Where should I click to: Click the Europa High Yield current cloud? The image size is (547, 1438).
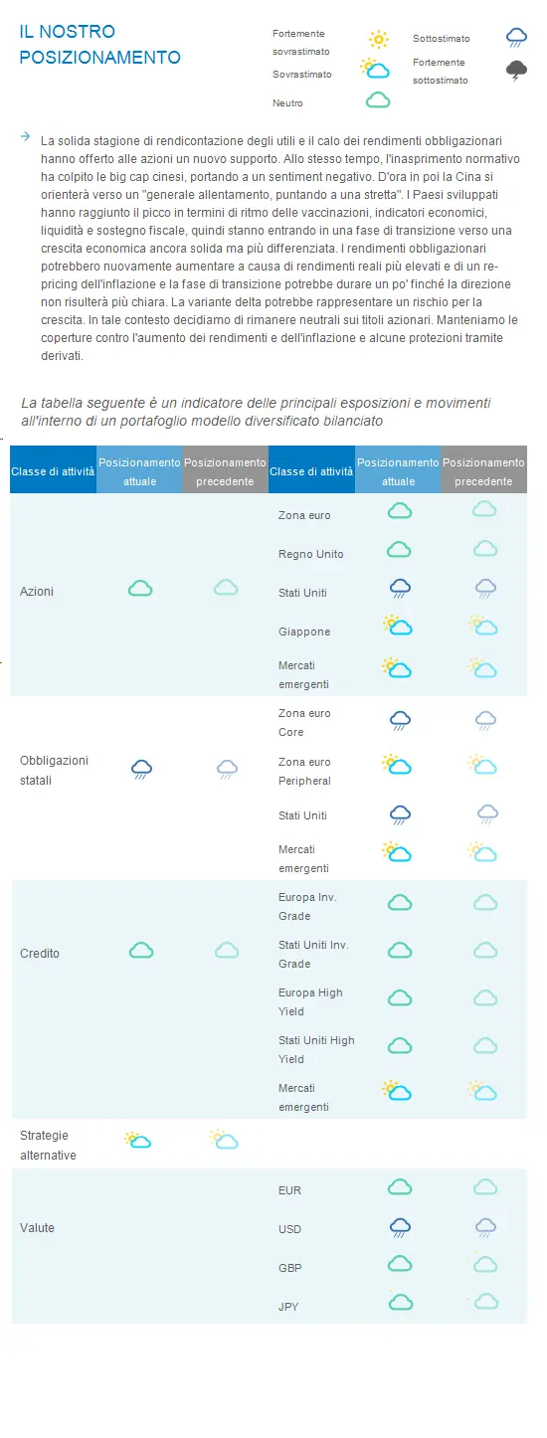coord(399,997)
